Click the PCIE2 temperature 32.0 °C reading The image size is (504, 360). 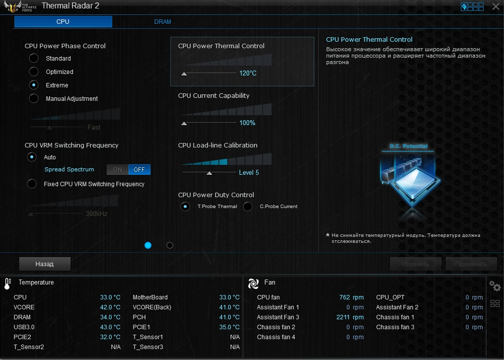[110, 337]
